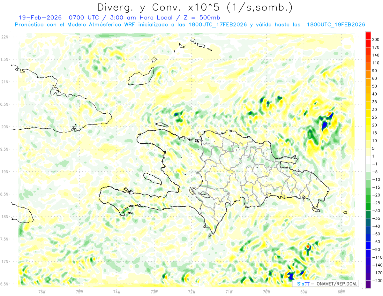The height and width of the screenshot is (296, 383).
Task: Click the colorbar label "35"
Action: tap(374, 102)
